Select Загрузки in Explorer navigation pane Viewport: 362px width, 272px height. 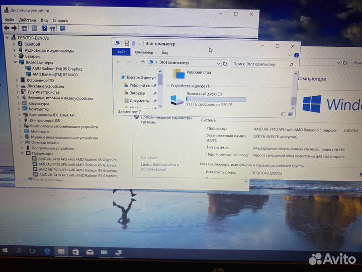tap(137, 93)
